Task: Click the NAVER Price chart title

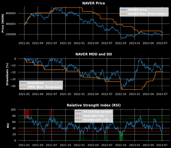Action: pos(94,3)
